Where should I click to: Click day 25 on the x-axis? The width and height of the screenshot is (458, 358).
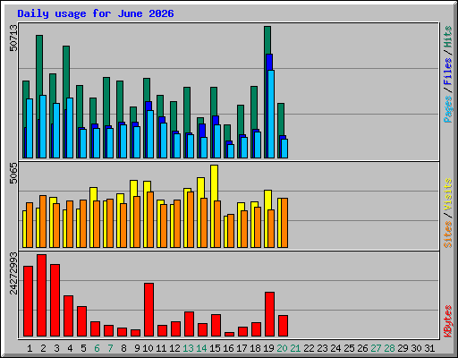pos(349,348)
